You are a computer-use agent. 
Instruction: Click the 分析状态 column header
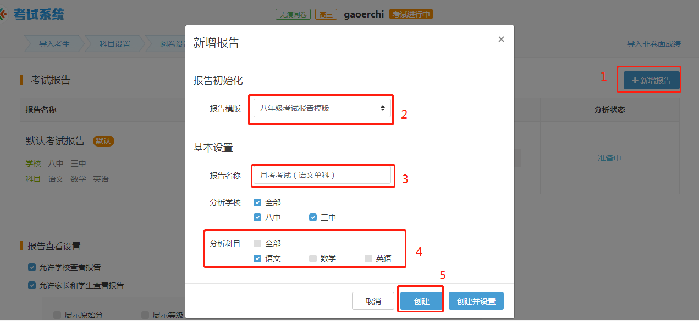609,110
